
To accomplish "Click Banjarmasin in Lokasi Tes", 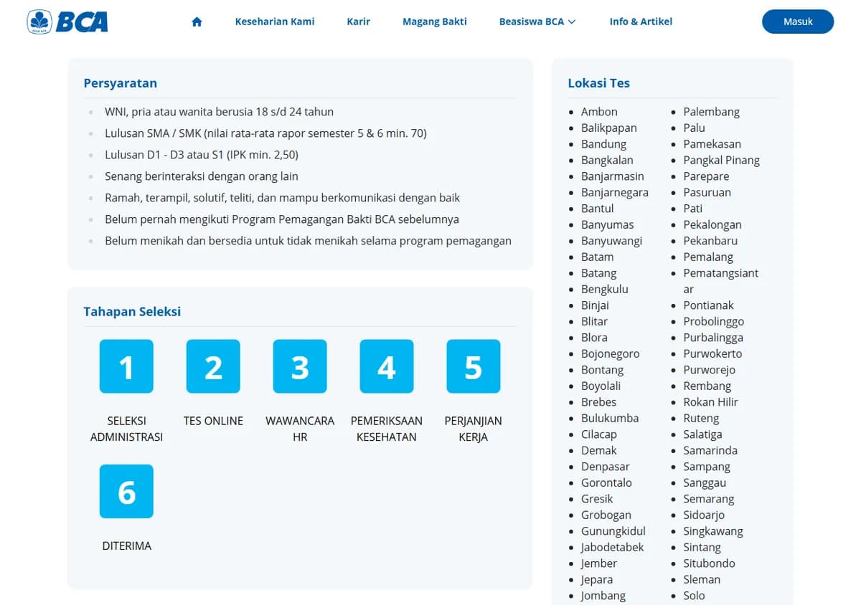I will click(x=613, y=176).
